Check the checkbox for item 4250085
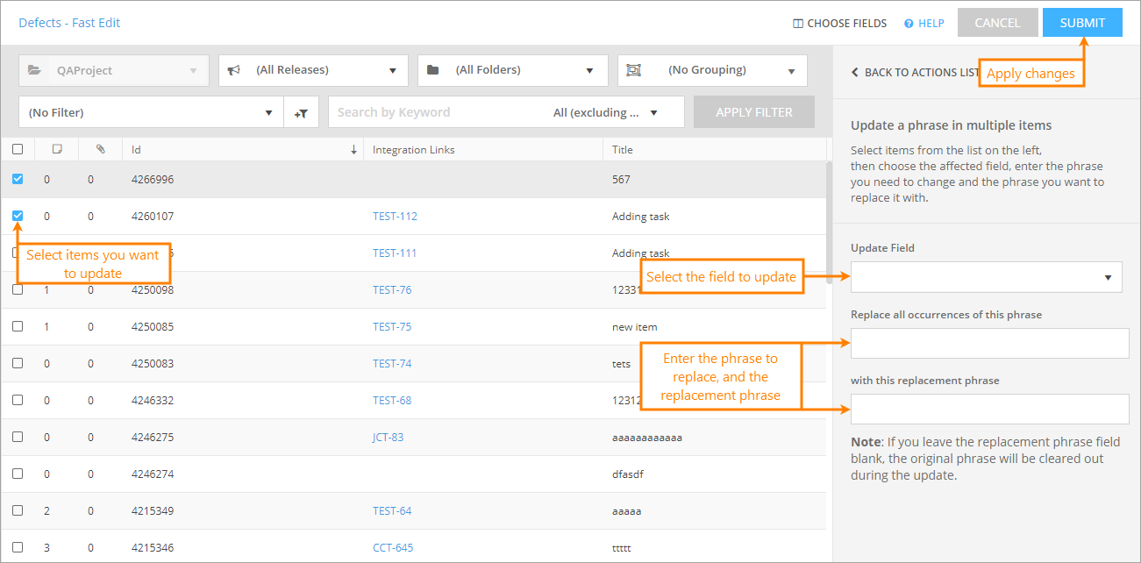This screenshot has width=1141, height=563. coord(18,326)
